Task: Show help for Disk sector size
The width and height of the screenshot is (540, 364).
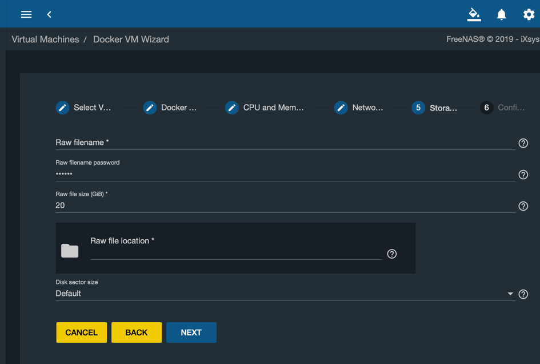Action: 523,294
